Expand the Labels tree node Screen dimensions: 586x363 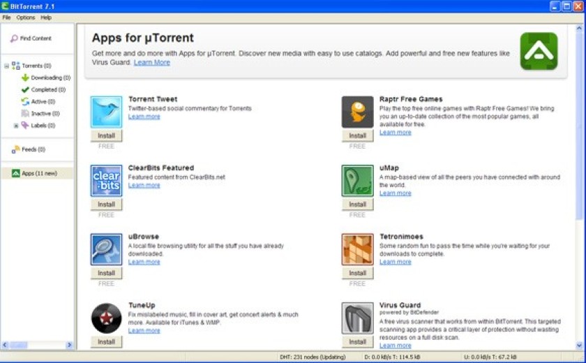(16, 126)
